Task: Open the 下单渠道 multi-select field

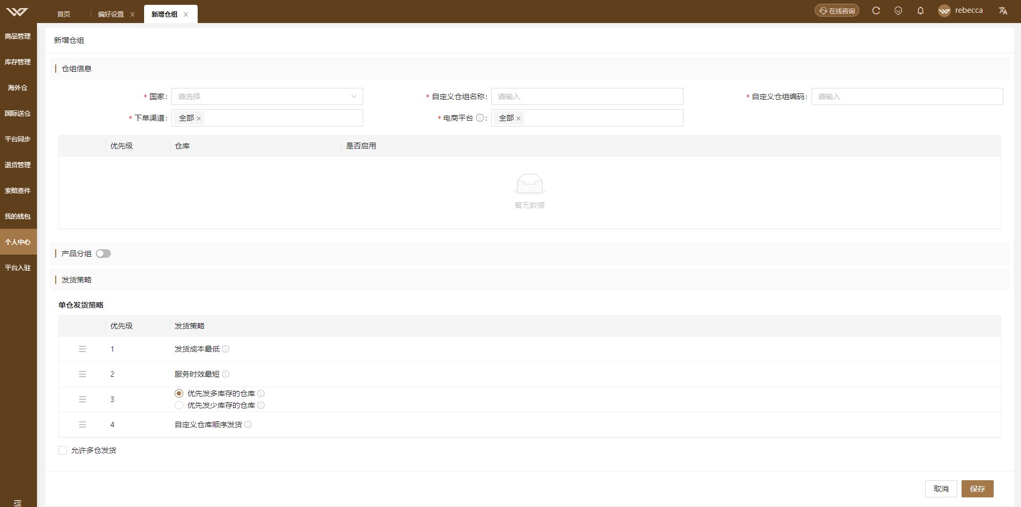Action: point(267,118)
